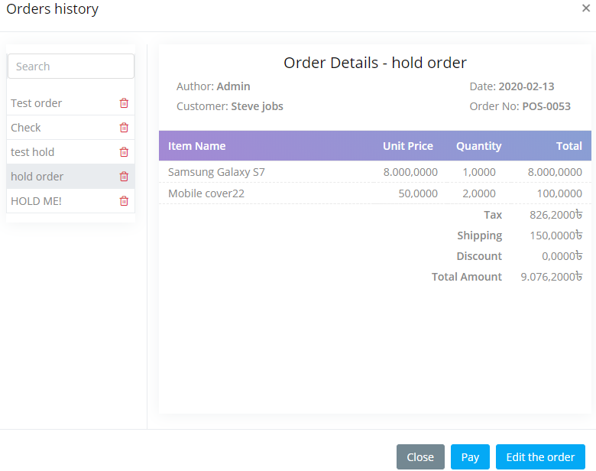Delete the 'Test order' held order
This screenshot has width=596, height=471.
point(124,103)
